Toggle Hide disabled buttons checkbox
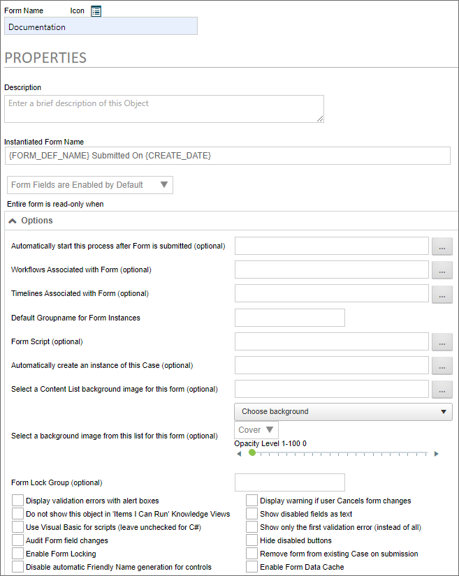This screenshot has height=576, width=459. pyautogui.click(x=252, y=540)
